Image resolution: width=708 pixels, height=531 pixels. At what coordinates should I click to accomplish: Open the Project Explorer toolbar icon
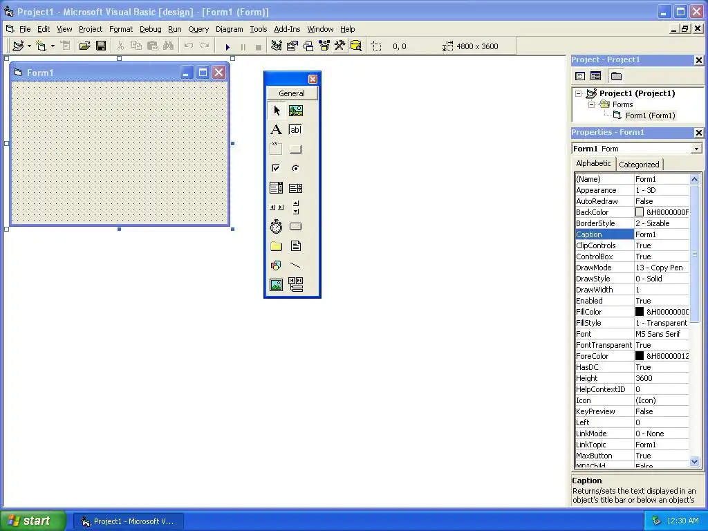[277, 46]
